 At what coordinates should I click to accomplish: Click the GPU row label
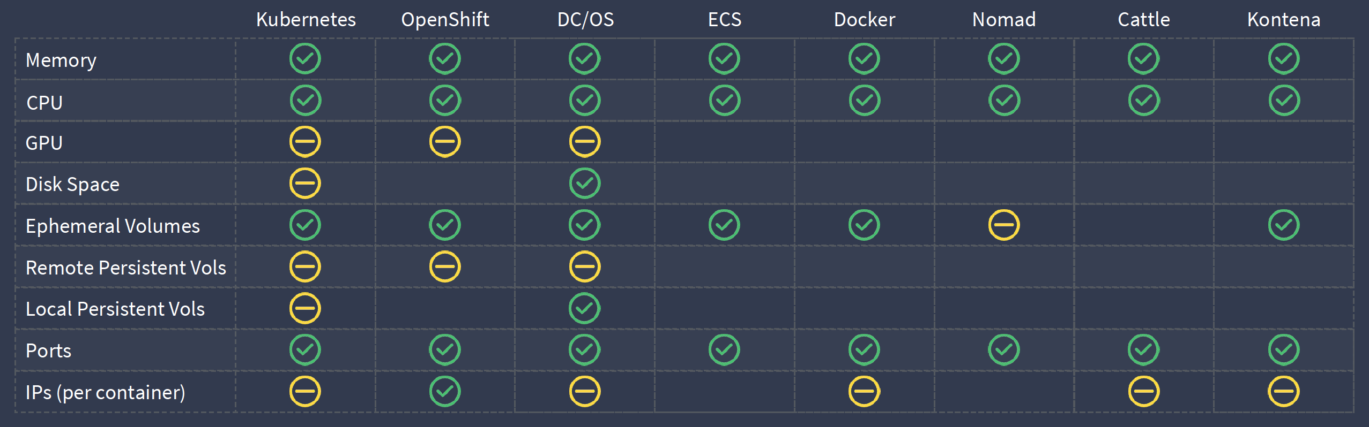[x=44, y=143]
